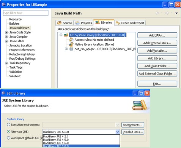Click the Add Library button
This screenshot has height=148, width=181.
click(157, 58)
